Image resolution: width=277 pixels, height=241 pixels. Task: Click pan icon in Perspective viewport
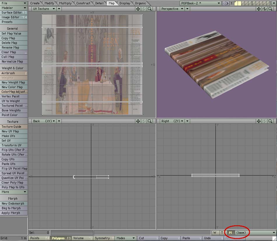pos(259,9)
